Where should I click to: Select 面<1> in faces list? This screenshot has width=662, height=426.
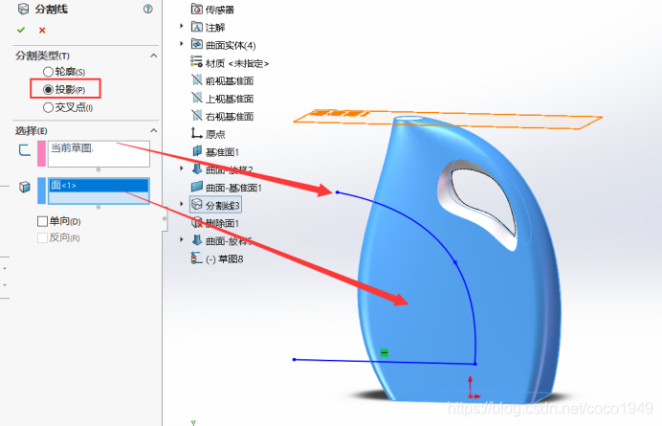pos(99,185)
